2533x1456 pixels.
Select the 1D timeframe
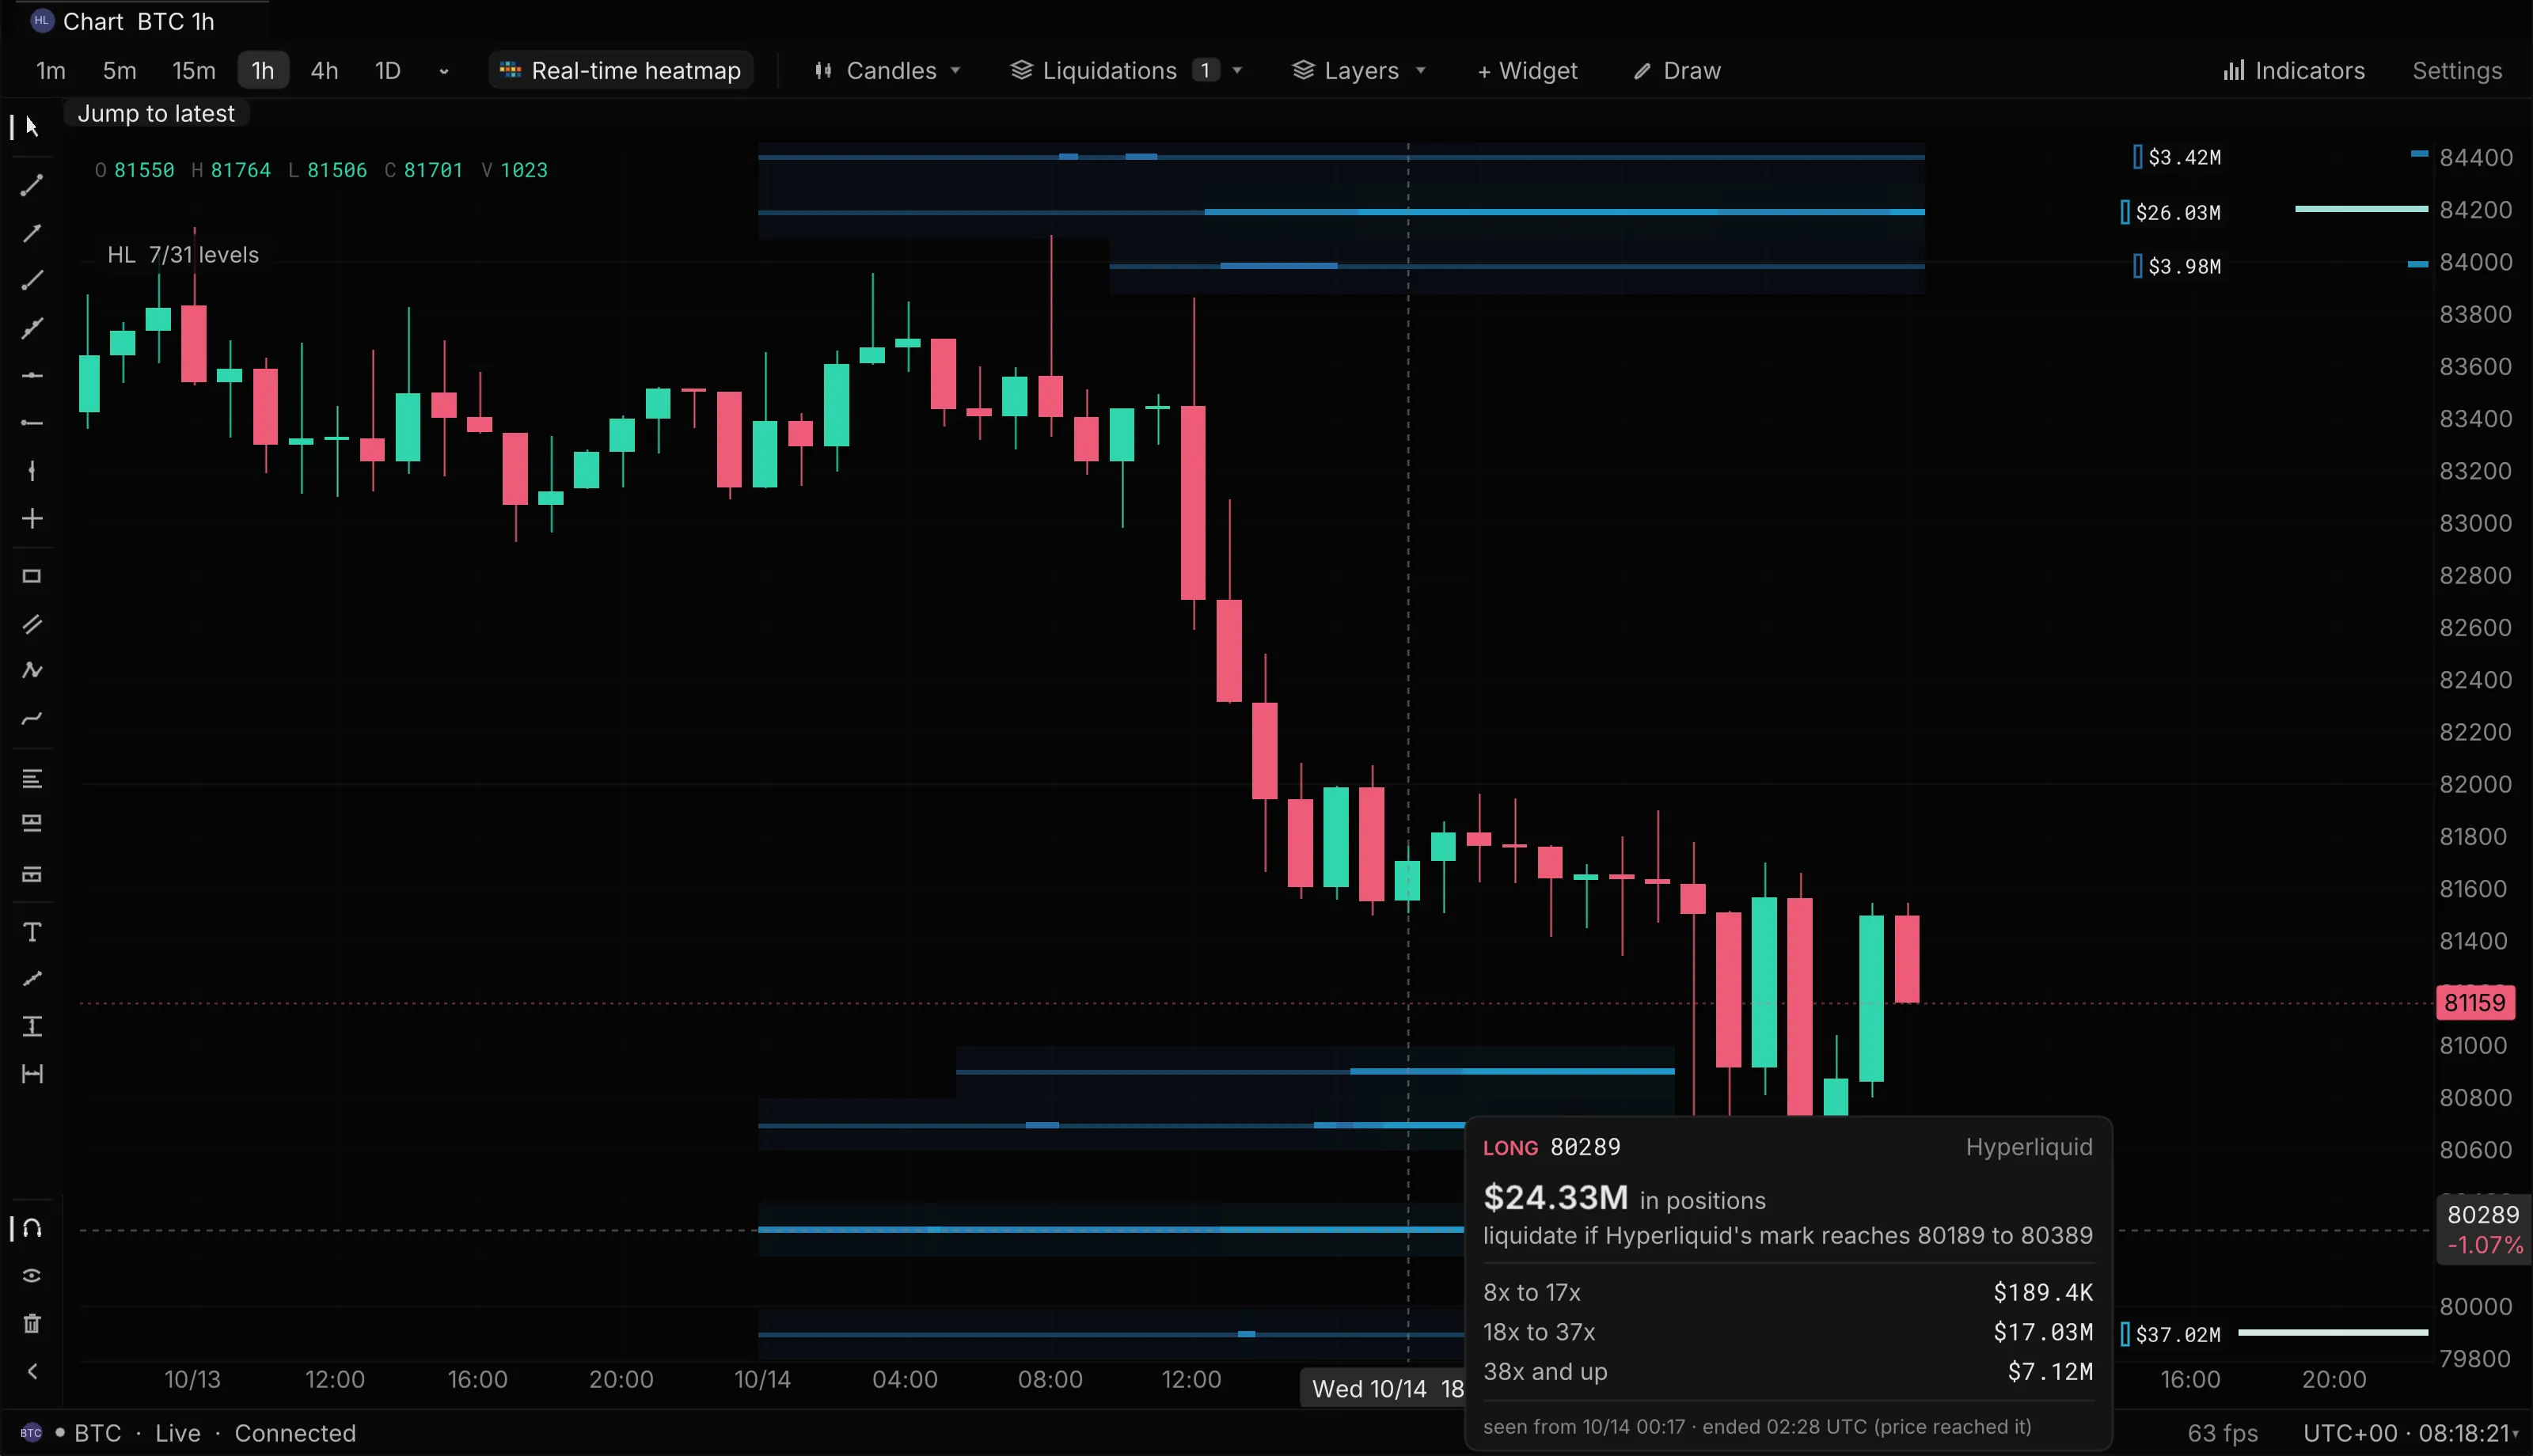click(x=388, y=70)
